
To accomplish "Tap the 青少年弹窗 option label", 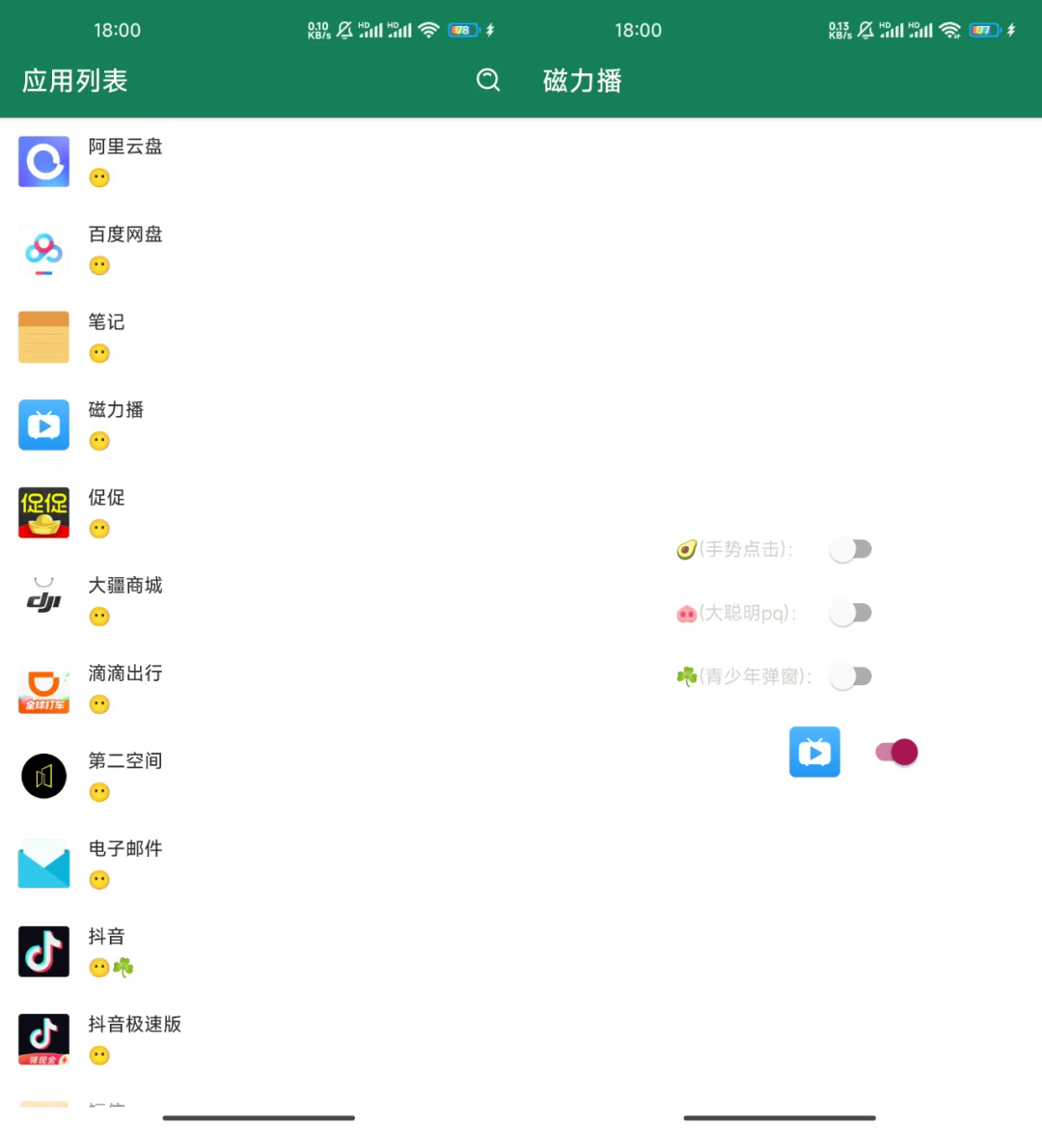I will [x=755, y=676].
